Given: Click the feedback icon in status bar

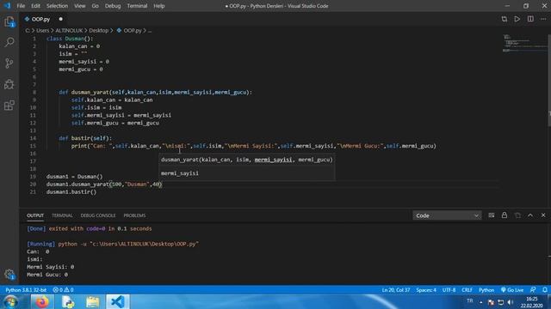Looking at the screenshot, I should [x=533, y=290].
